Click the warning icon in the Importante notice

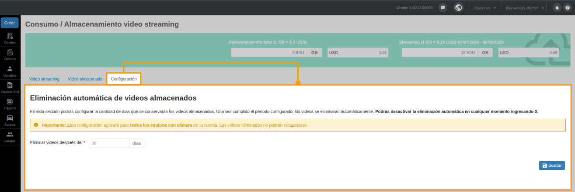click(36, 125)
